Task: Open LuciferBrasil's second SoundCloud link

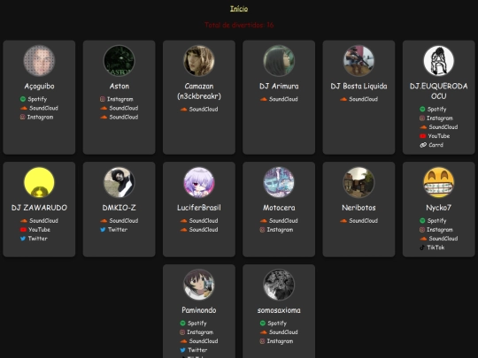Action: click(x=199, y=230)
